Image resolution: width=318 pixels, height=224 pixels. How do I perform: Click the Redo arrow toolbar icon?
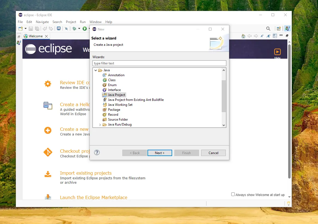pyautogui.click(x=51, y=29)
